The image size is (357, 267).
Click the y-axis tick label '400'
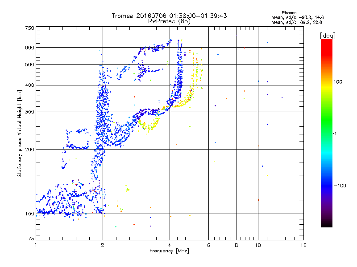pos(30,85)
